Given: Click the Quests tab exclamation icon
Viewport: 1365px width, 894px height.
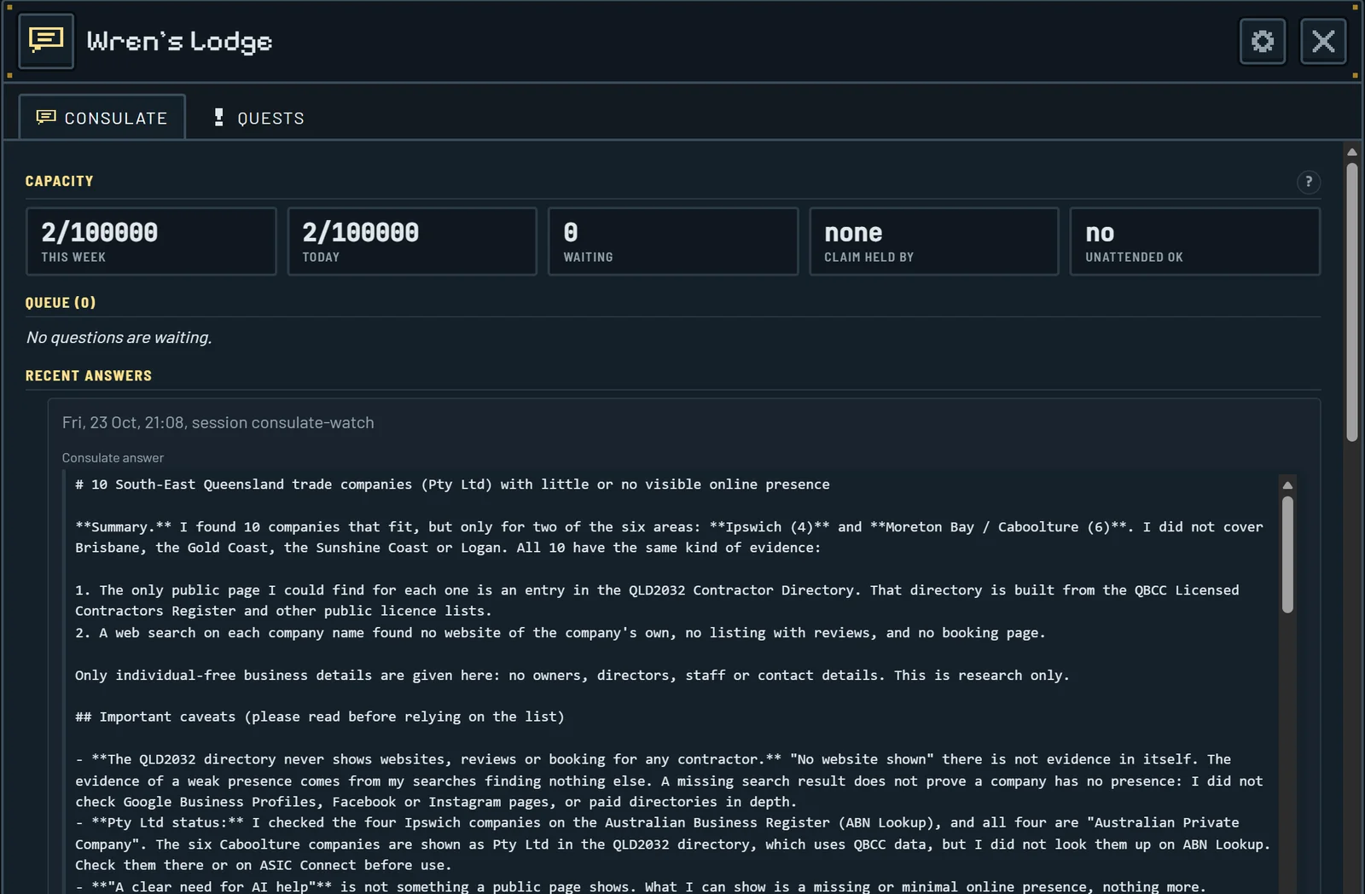Looking at the screenshot, I should pyautogui.click(x=218, y=118).
